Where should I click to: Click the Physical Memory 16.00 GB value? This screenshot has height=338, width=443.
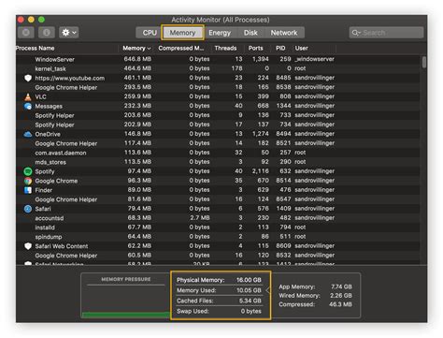click(249, 280)
